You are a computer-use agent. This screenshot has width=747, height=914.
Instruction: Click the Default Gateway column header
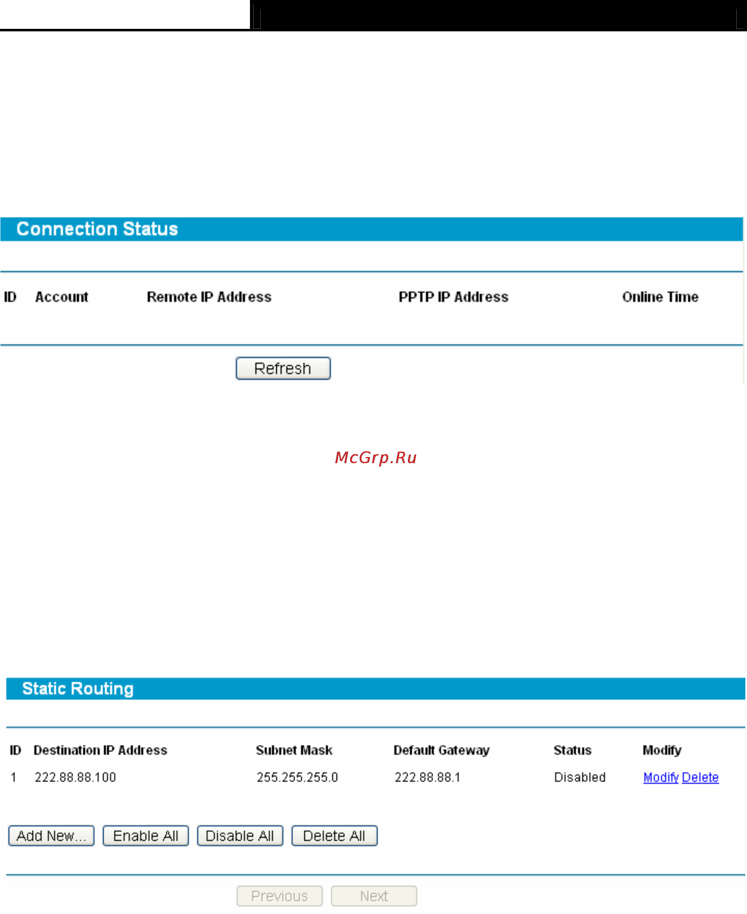click(x=441, y=750)
